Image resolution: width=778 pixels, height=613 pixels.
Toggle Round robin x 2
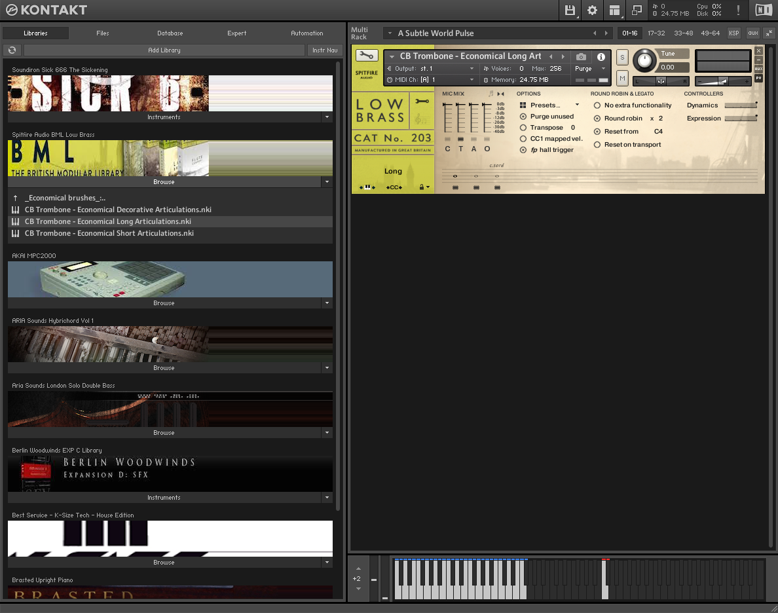[597, 118]
